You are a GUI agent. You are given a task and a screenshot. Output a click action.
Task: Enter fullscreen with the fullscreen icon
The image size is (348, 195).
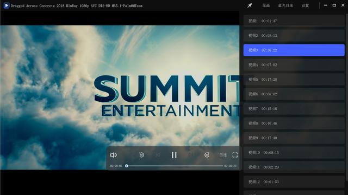tap(235, 155)
